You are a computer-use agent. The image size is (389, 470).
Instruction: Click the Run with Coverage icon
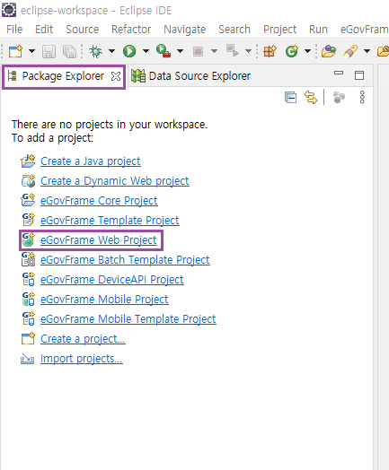point(164,51)
